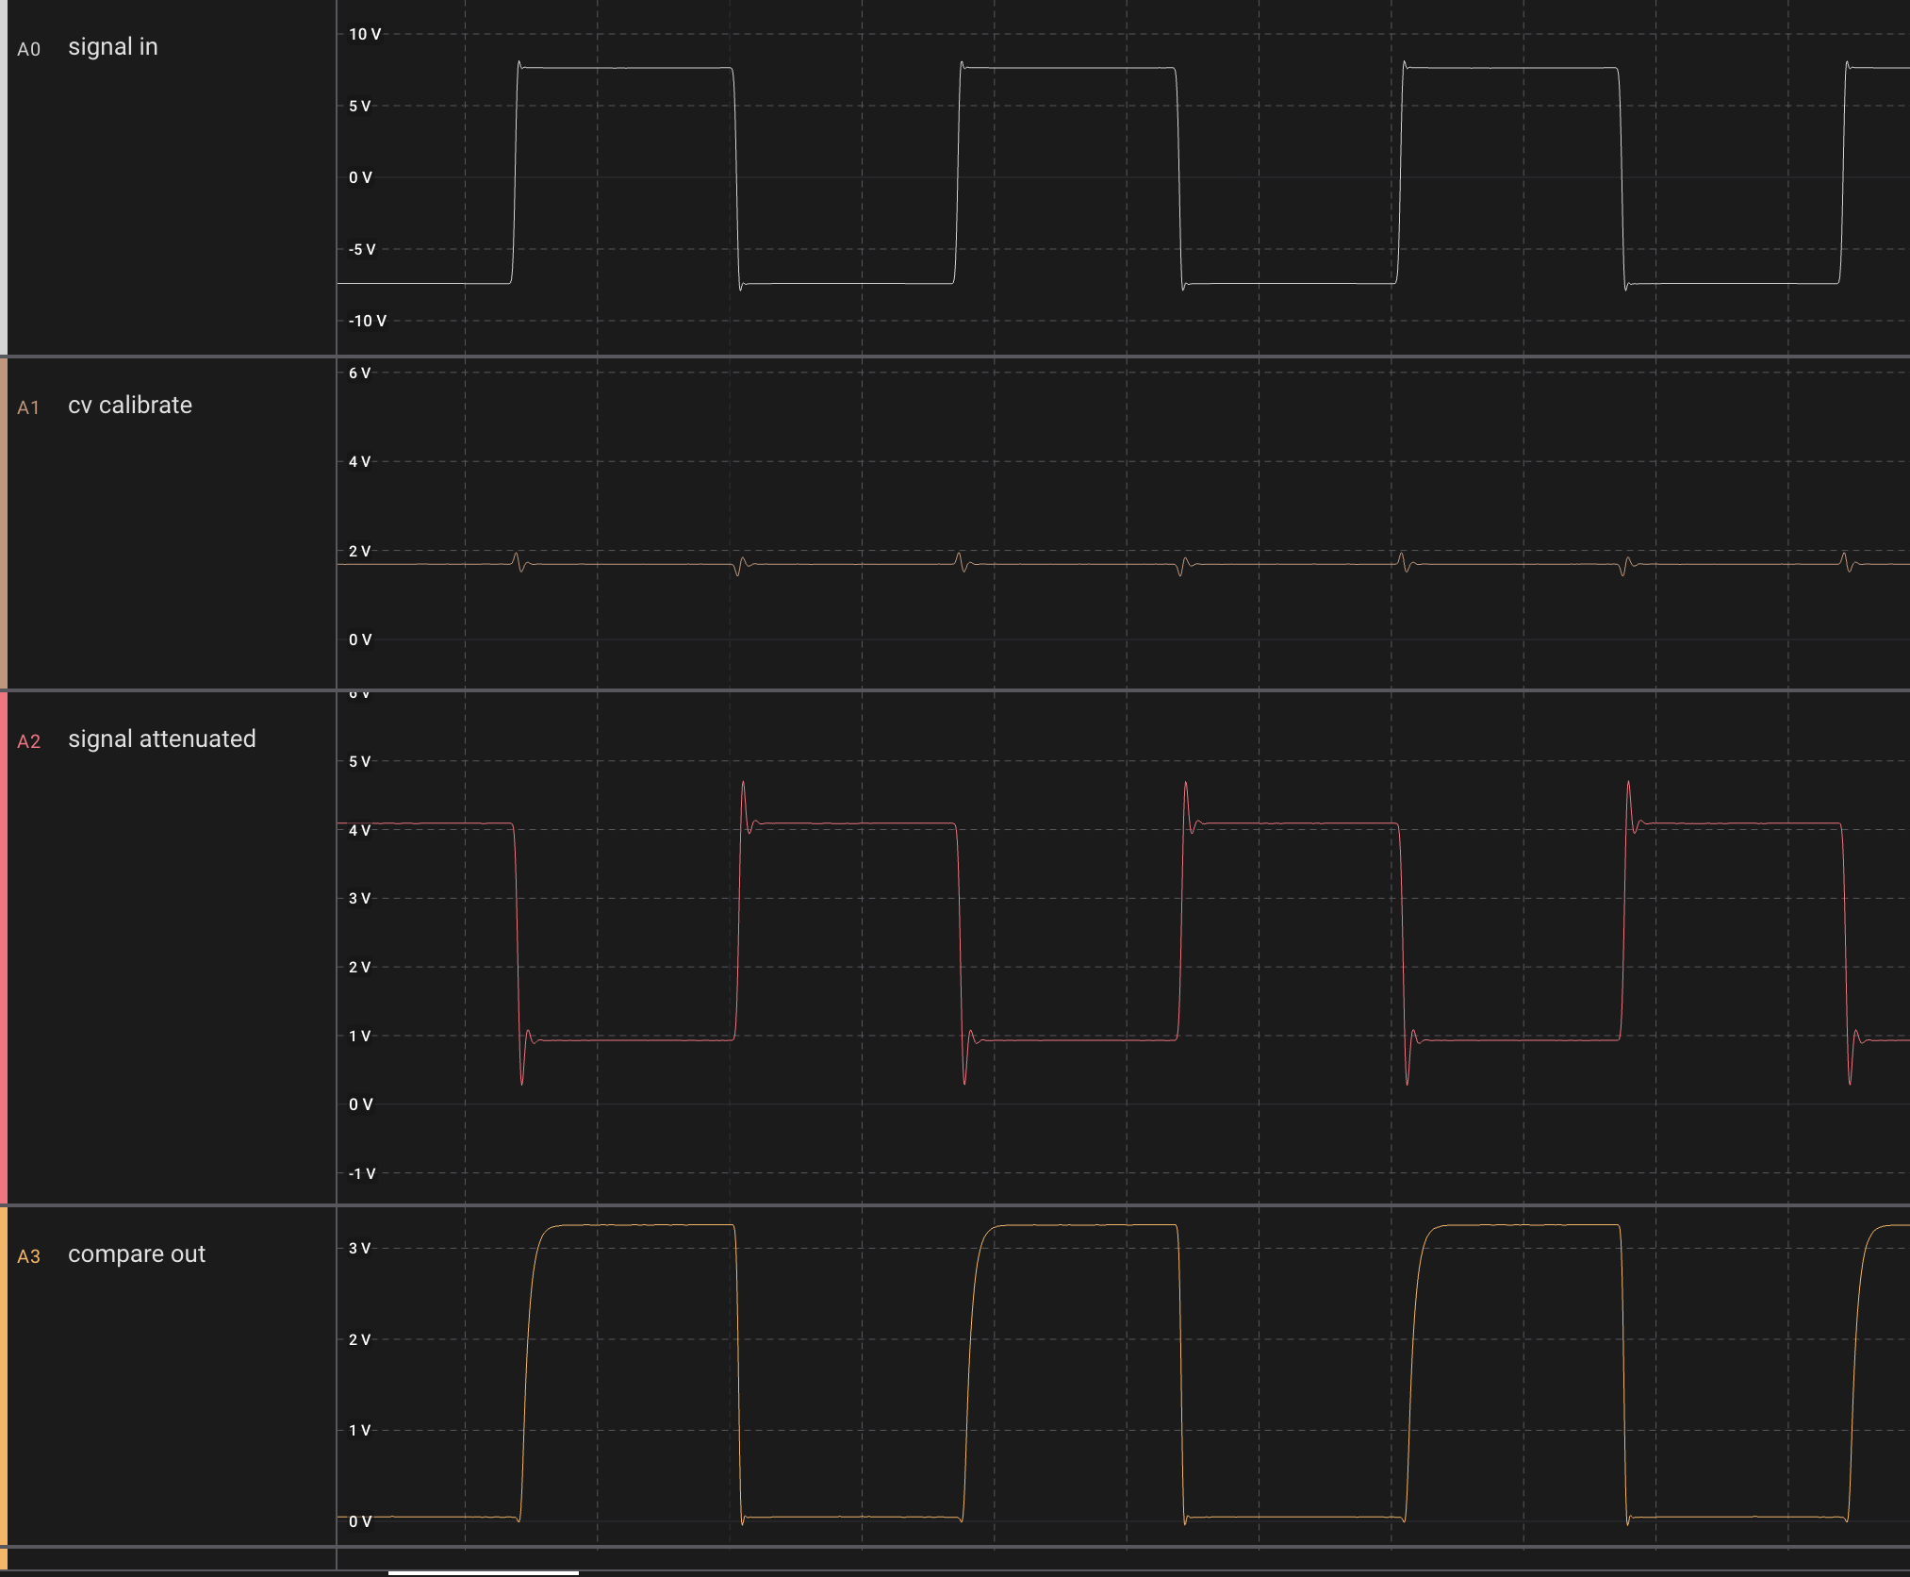This screenshot has height=1577, width=1910.
Task: Click the A1 channel identifier
Action: point(28,407)
